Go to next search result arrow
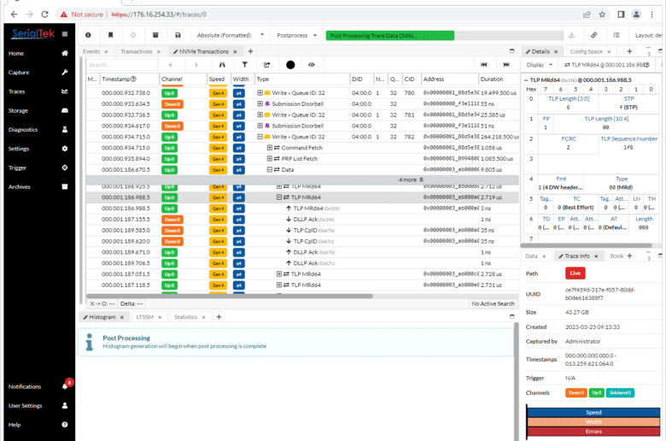666x441 pixels. pos(196,65)
